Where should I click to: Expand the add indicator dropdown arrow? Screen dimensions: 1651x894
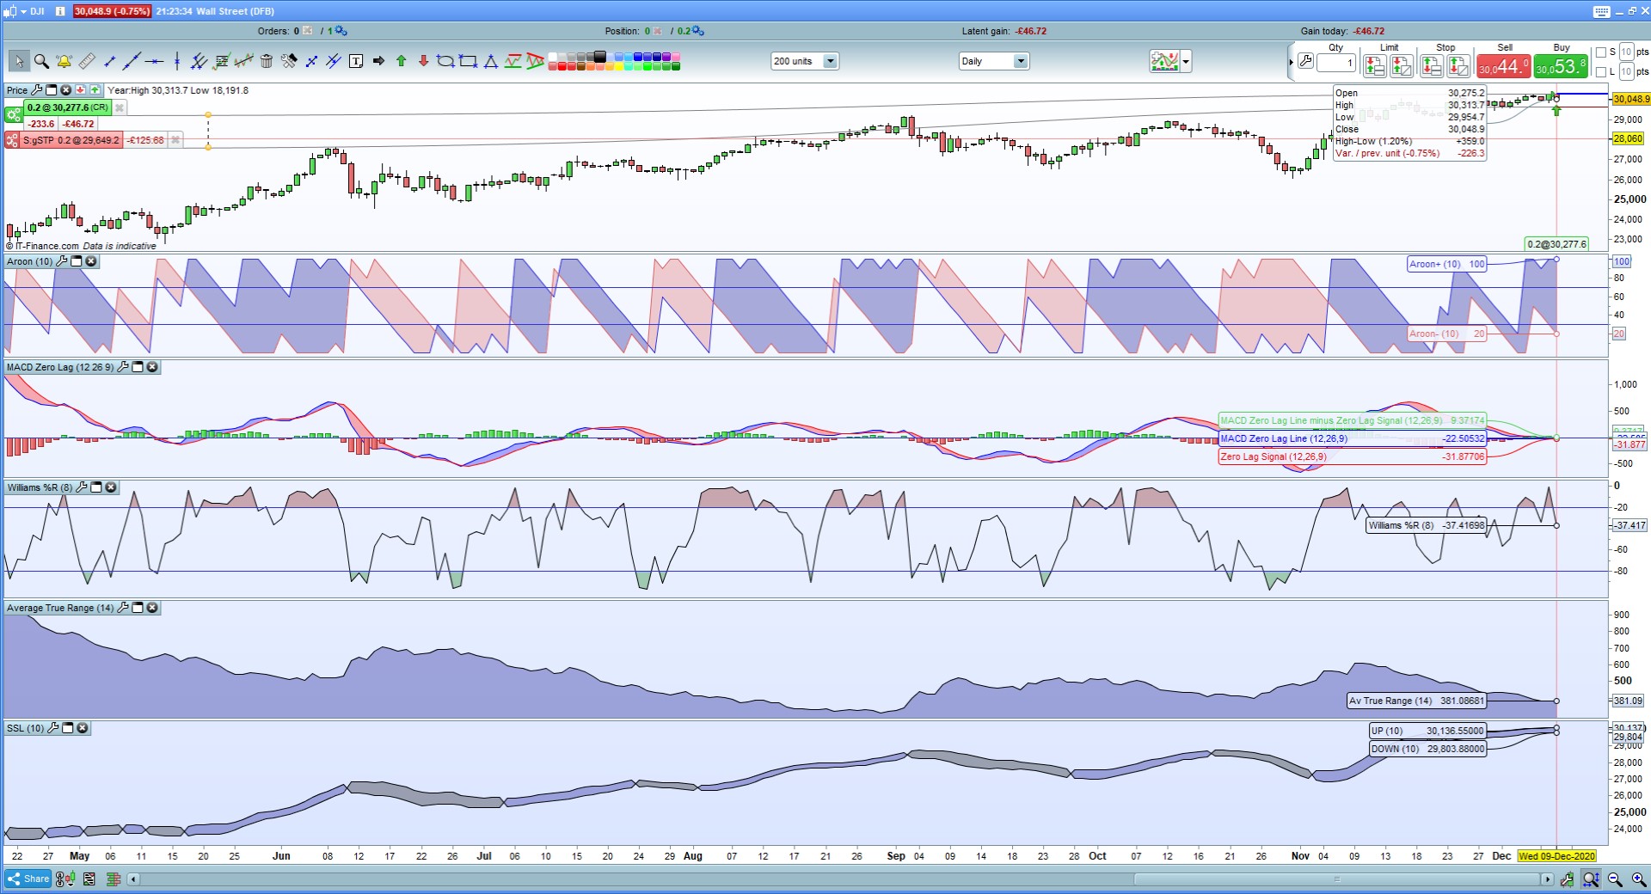pos(1187,61)
